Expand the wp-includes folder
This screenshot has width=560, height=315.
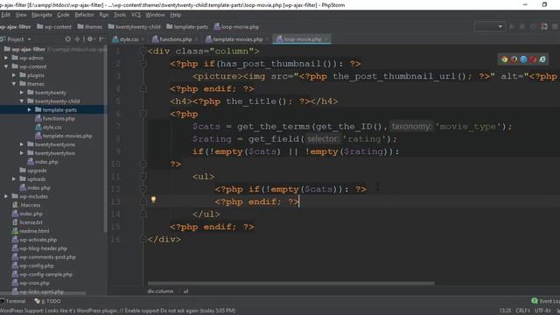point(6,196)
